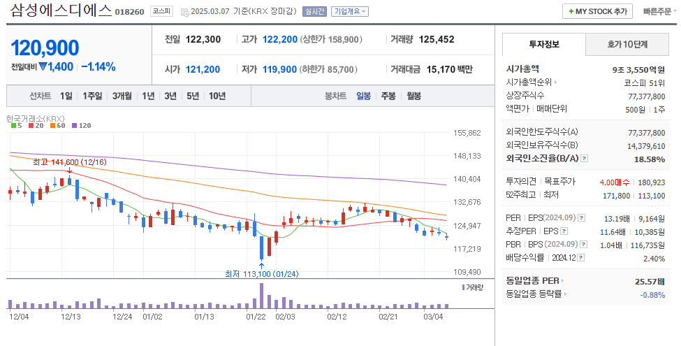Select the 월봉 candle chart

(x=414, y=96)
